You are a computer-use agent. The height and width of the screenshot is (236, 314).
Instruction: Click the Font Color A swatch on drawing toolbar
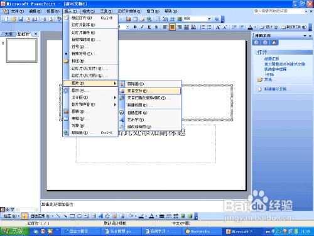(151, 216)
